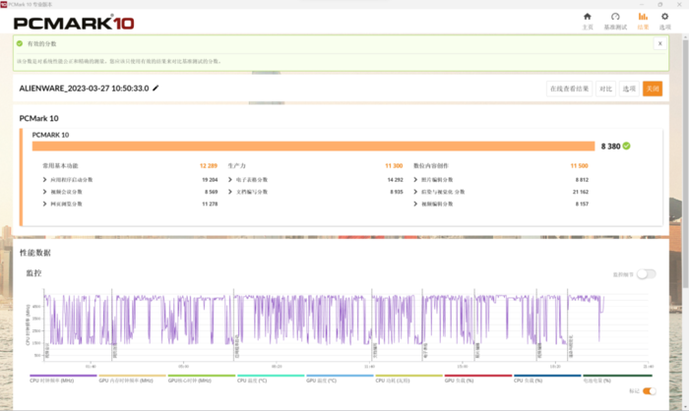Click the 01:40 time label on chart axis
This screenshot has width=689, height=411.
click(x=91, y=366)
